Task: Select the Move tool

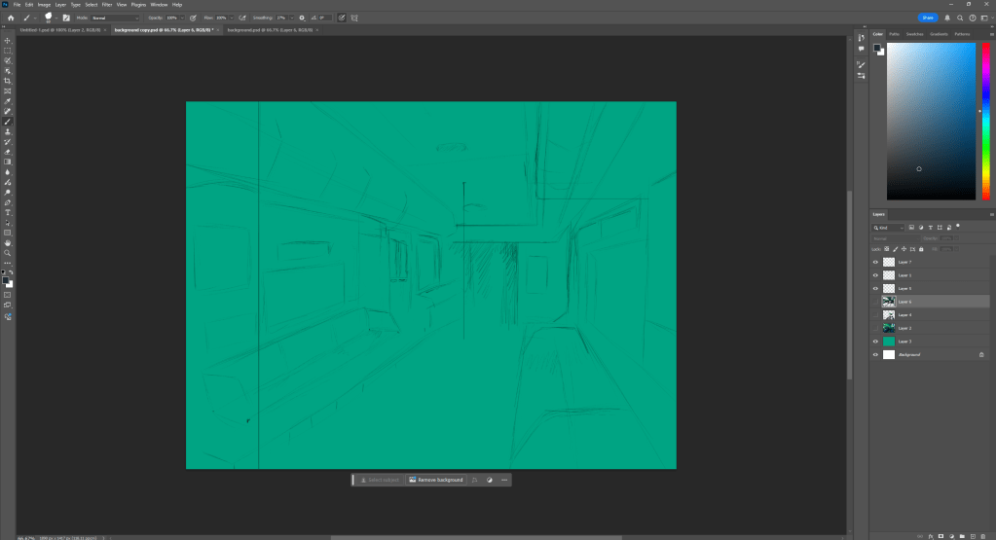Action: pos(8,40)
